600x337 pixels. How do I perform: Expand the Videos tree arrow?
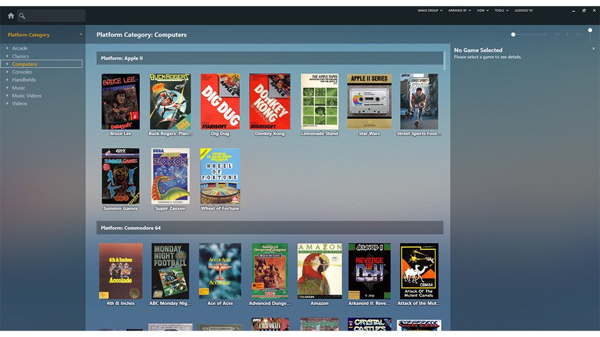point(7,103)
